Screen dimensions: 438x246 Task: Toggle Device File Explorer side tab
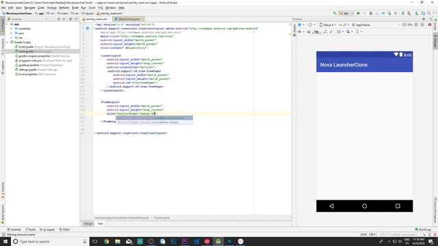click(435, 210)
